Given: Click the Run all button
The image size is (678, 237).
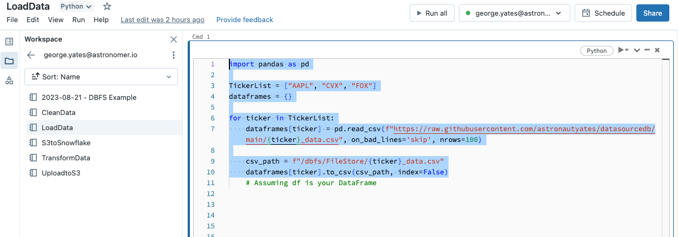Looking at the screenshot, I should click(x=432, y=13).
